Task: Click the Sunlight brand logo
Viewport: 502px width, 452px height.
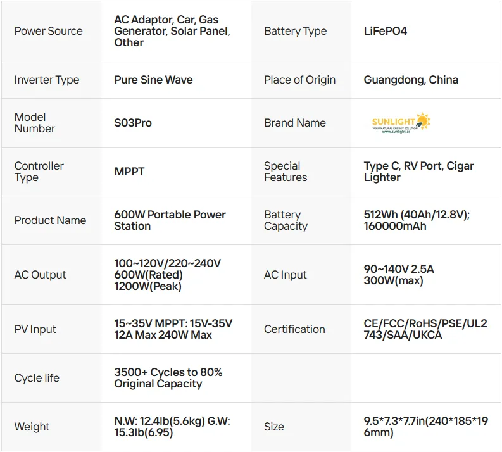Action: point(401,123)
